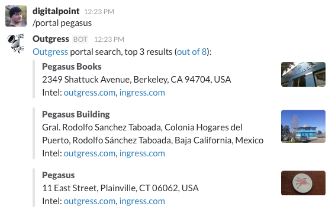Open ingress.com link for Plainville Pegasus
335x213 pixels.
click(142, 201)
